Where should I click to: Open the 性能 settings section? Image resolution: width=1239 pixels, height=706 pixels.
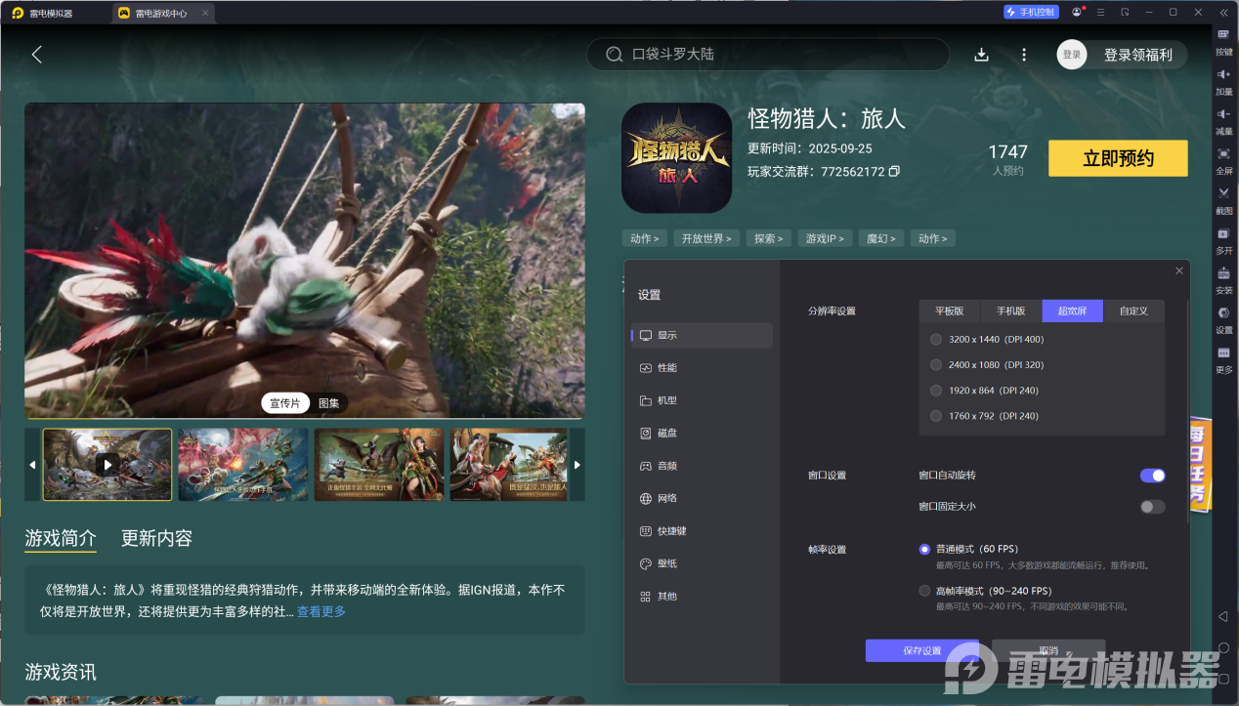tap(702, 368)
